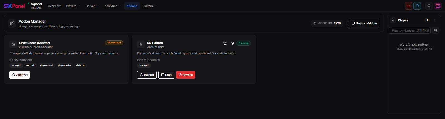
Task: Click the Running status badge
Action: 244,43
